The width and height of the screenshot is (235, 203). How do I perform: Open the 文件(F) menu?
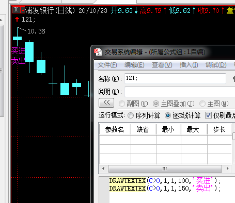pyautogui.click(x=107, y=65)
